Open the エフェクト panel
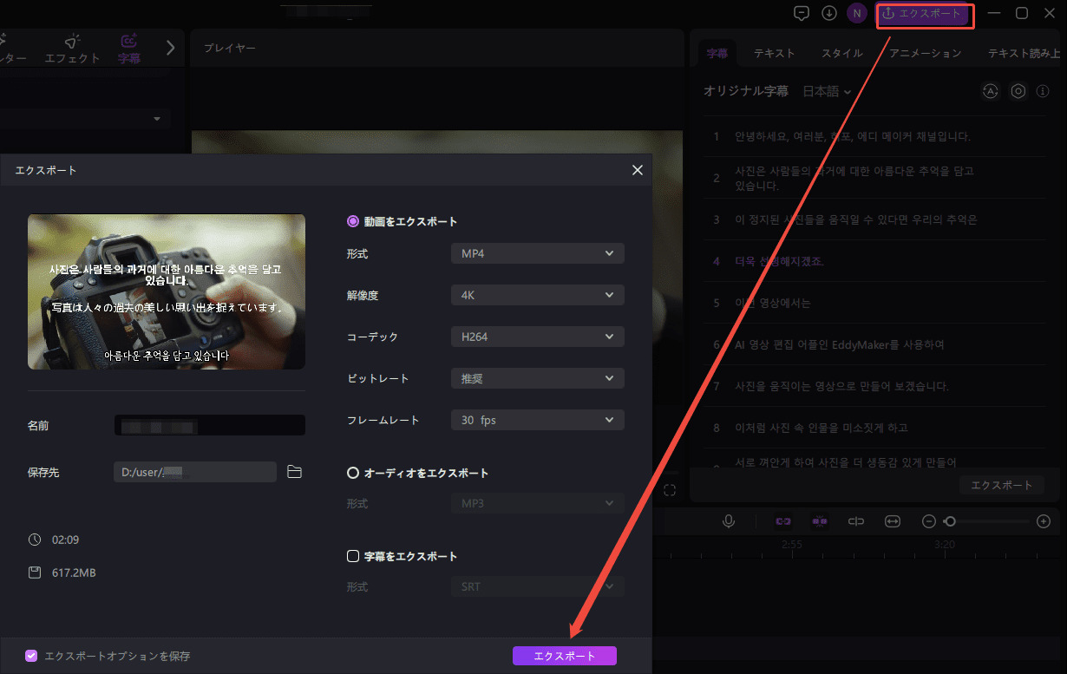The image size is (1067, 674). [73, 48]
